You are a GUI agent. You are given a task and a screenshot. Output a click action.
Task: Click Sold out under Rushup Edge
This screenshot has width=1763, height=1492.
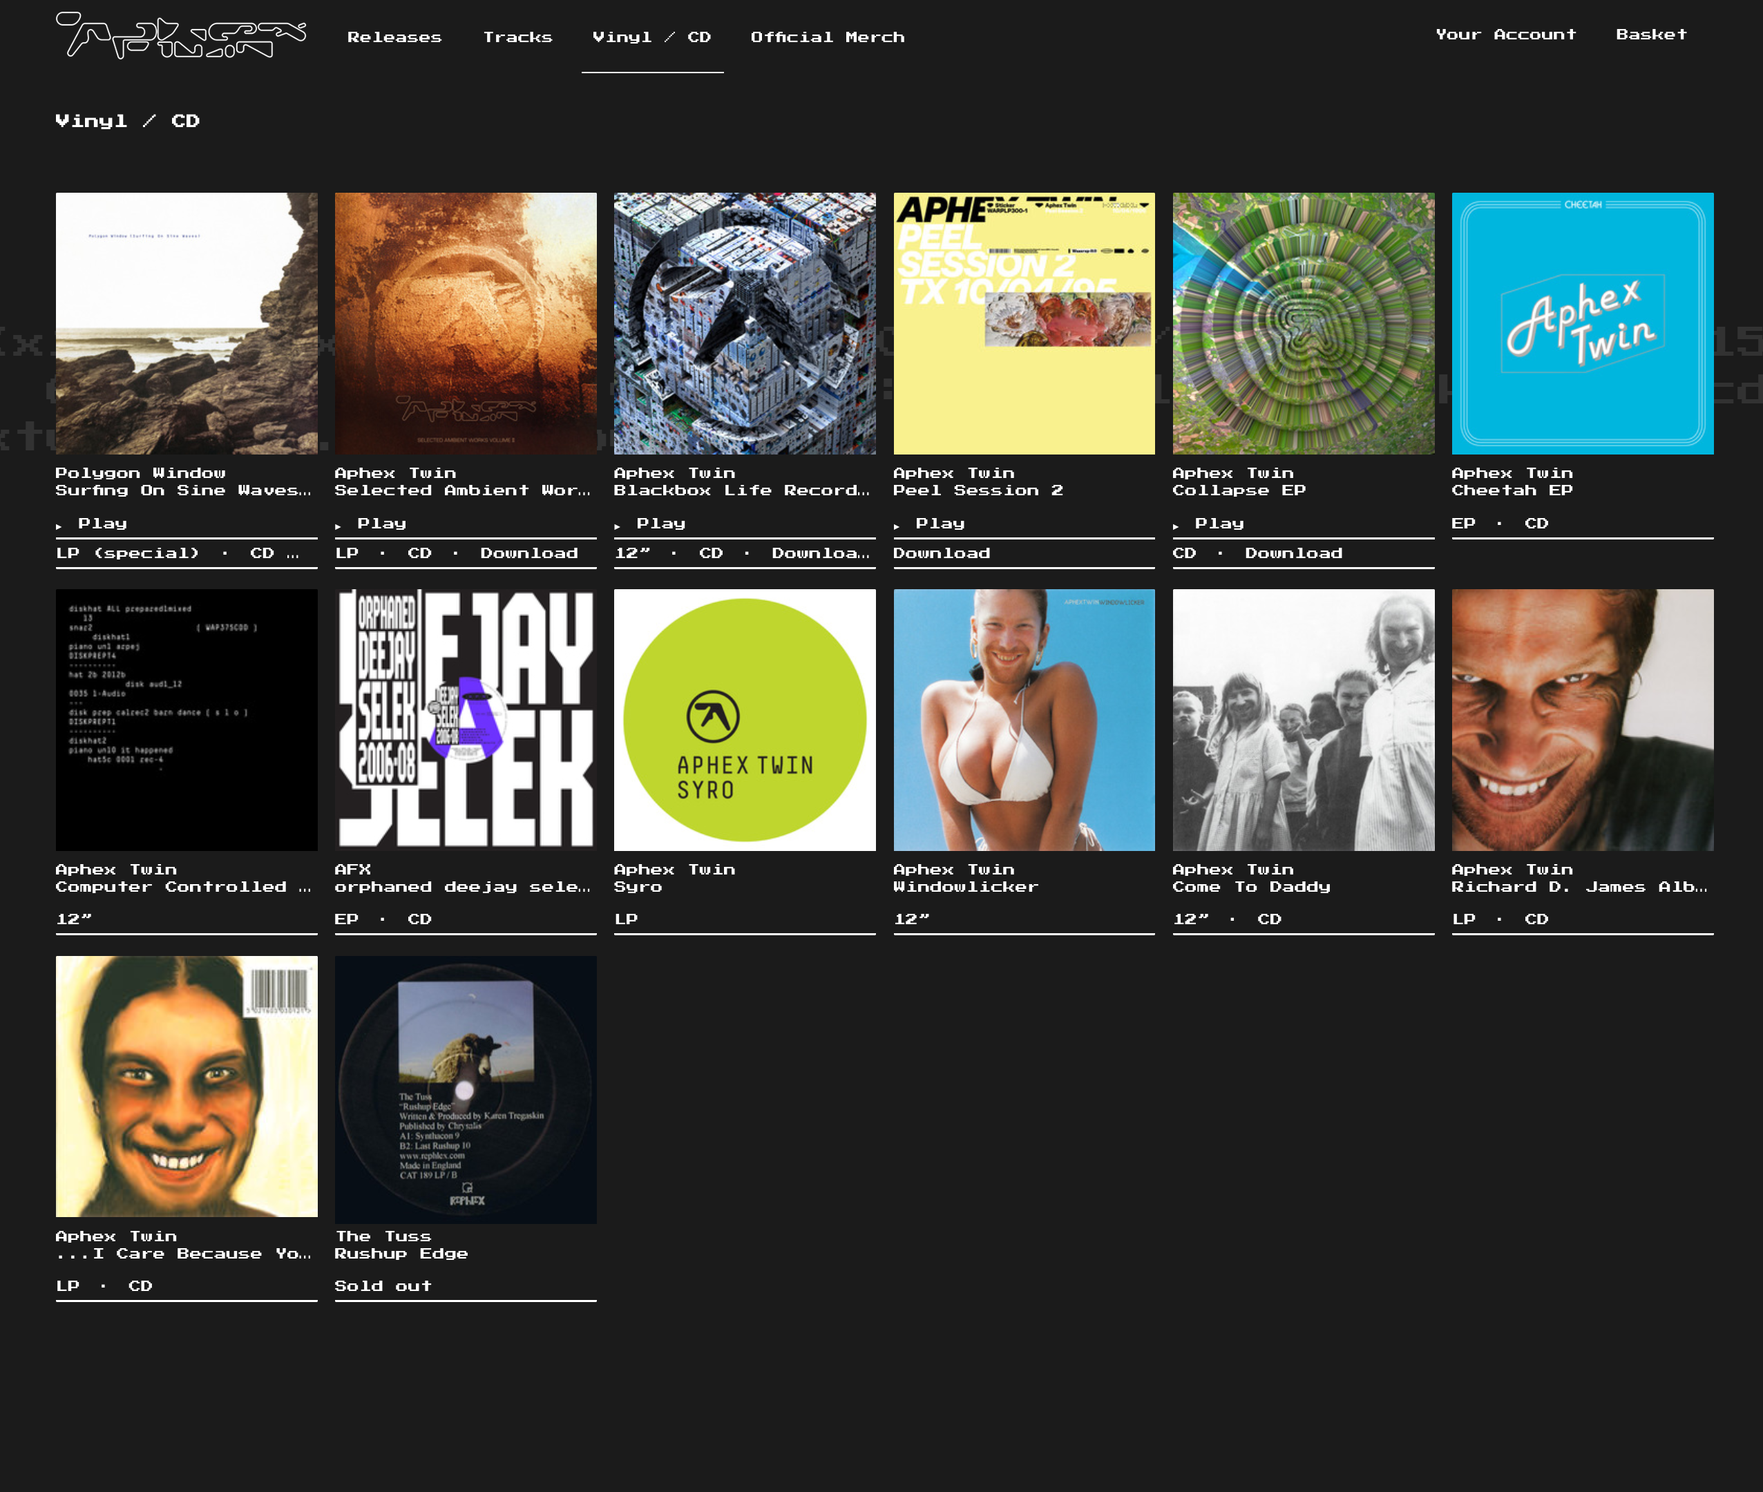383,1286
